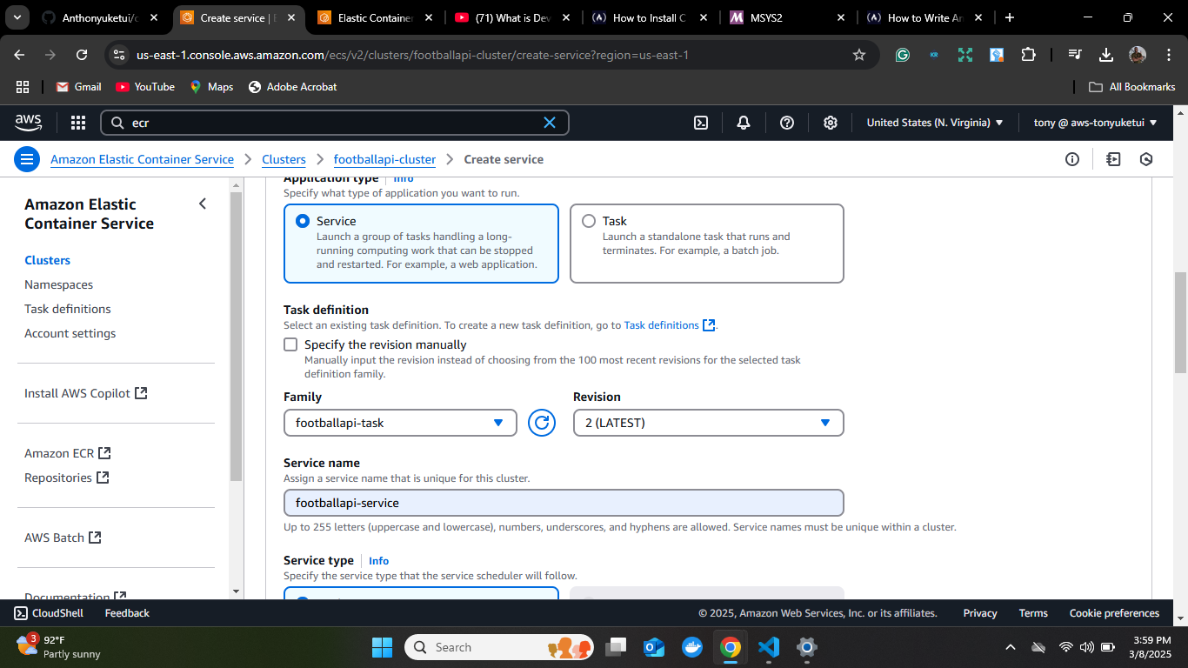Open Cookie preferences in footer
The width and height of the screenshot is (1188, 668).
pos(1114,613)
